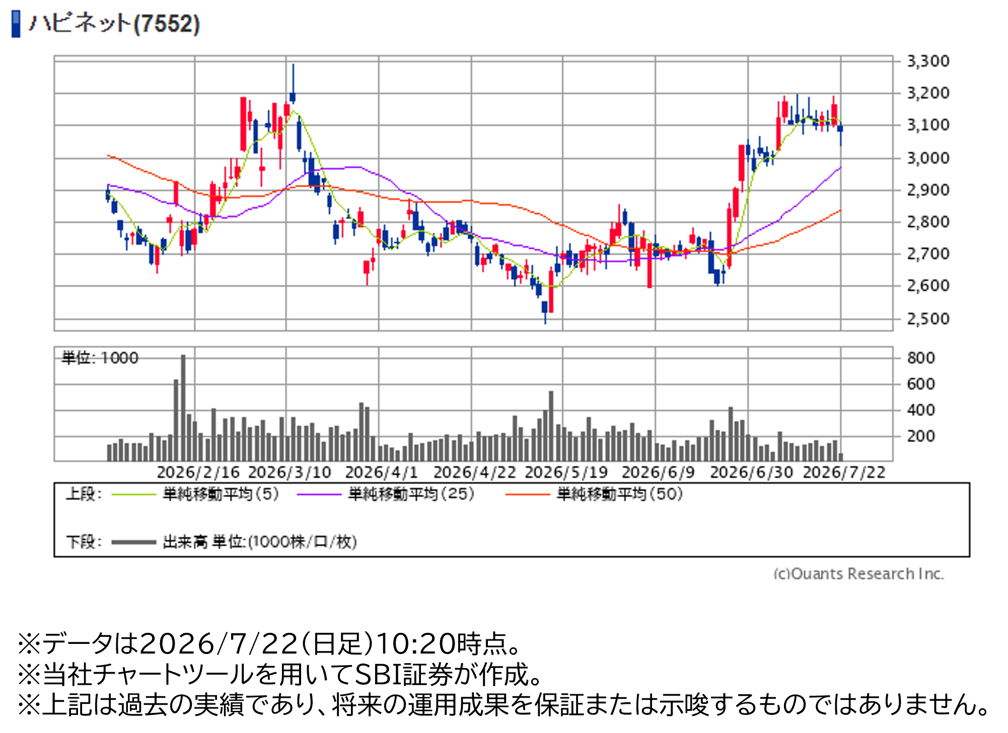Click the 3,300 price axis label
This screenshot has height=733, width=1008.
click(x=928, y=61)
